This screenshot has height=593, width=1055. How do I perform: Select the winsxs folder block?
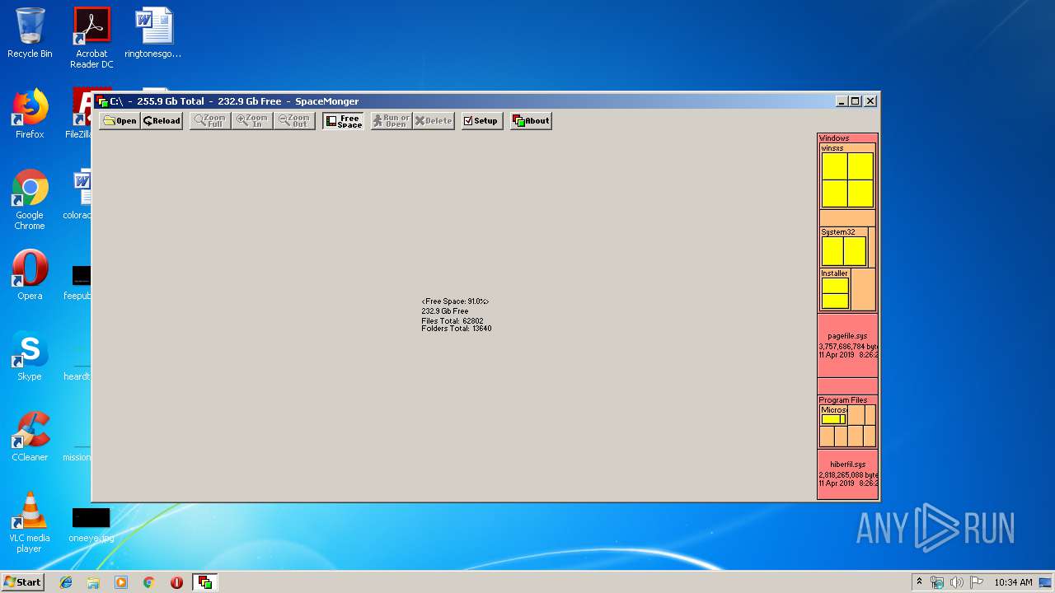tap(847, 176)
